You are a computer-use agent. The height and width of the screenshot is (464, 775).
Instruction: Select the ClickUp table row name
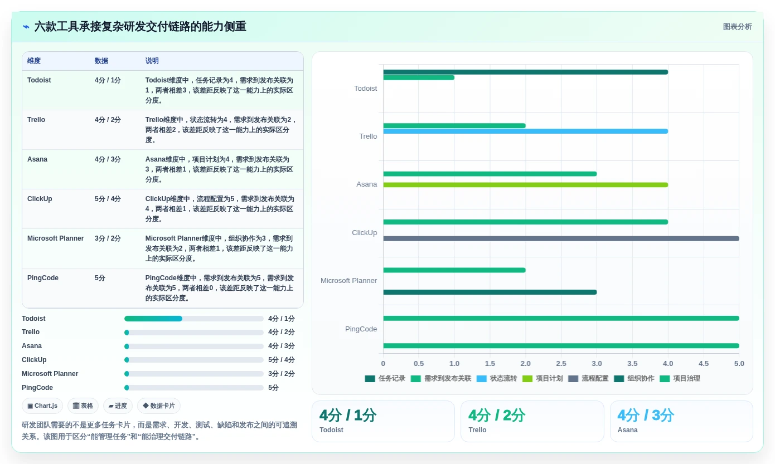[40, 199]
